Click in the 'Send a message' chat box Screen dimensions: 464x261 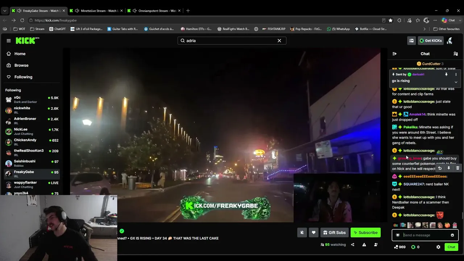(425, 235)
